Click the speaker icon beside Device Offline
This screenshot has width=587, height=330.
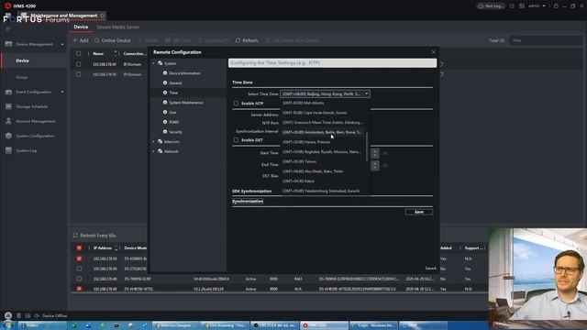tap(37, 315)
